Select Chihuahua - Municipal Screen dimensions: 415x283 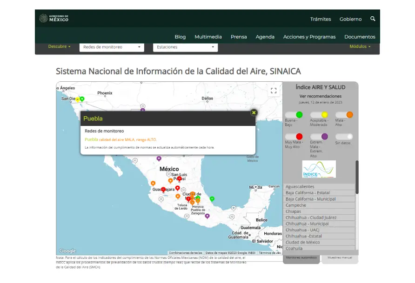pyautogui.click(x=319, y=224)
